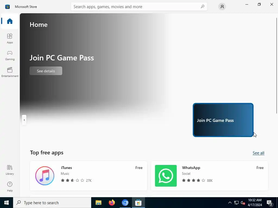Click the muted volume tray icon
This screenshot has width=278, height=208.
[243, 203]
